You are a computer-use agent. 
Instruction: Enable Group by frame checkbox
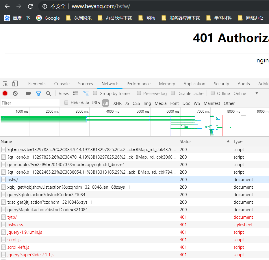click(x=95, y=93)
